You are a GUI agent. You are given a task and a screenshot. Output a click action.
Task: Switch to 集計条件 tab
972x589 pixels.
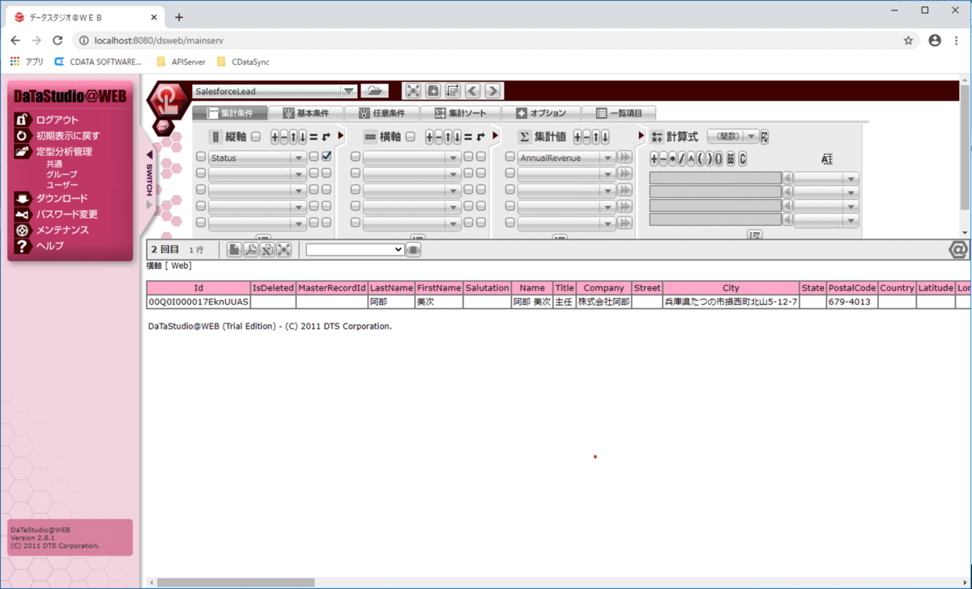230,113
